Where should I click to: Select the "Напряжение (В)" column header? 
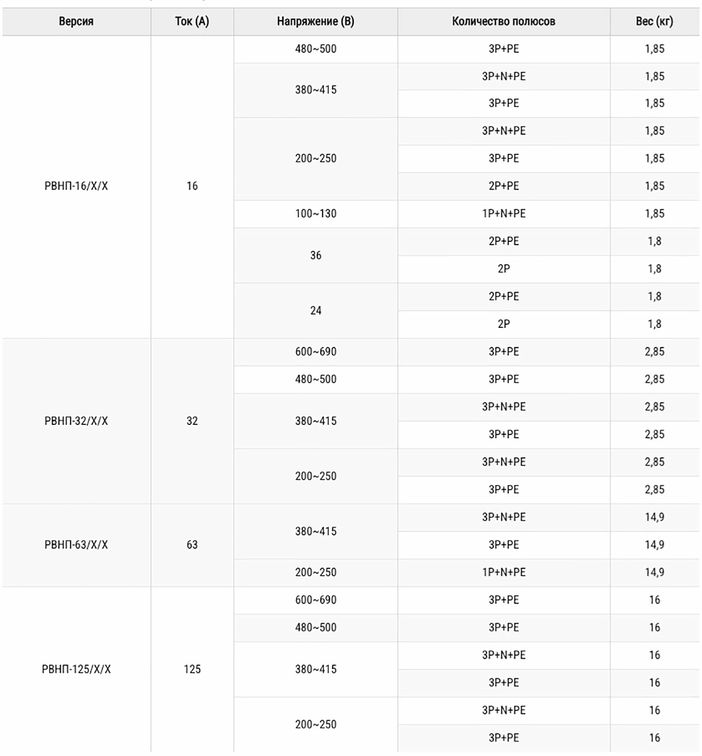pyautogui.click(x=315, y=21)
